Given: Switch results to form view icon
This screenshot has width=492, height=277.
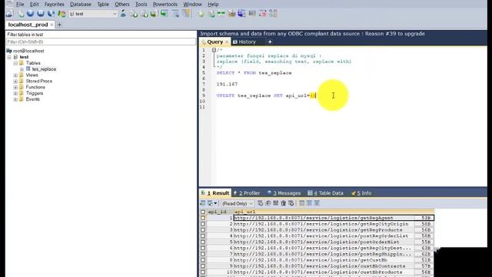Looking at the screenshot, I should click(309, 203).
